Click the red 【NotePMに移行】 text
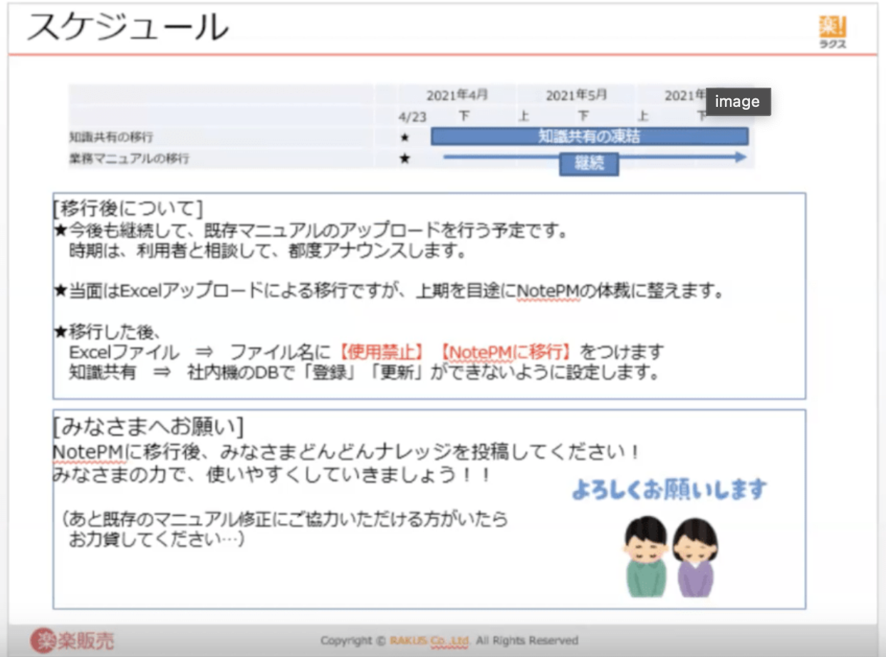Screen dimensions: 886x657 click(506, 351)
